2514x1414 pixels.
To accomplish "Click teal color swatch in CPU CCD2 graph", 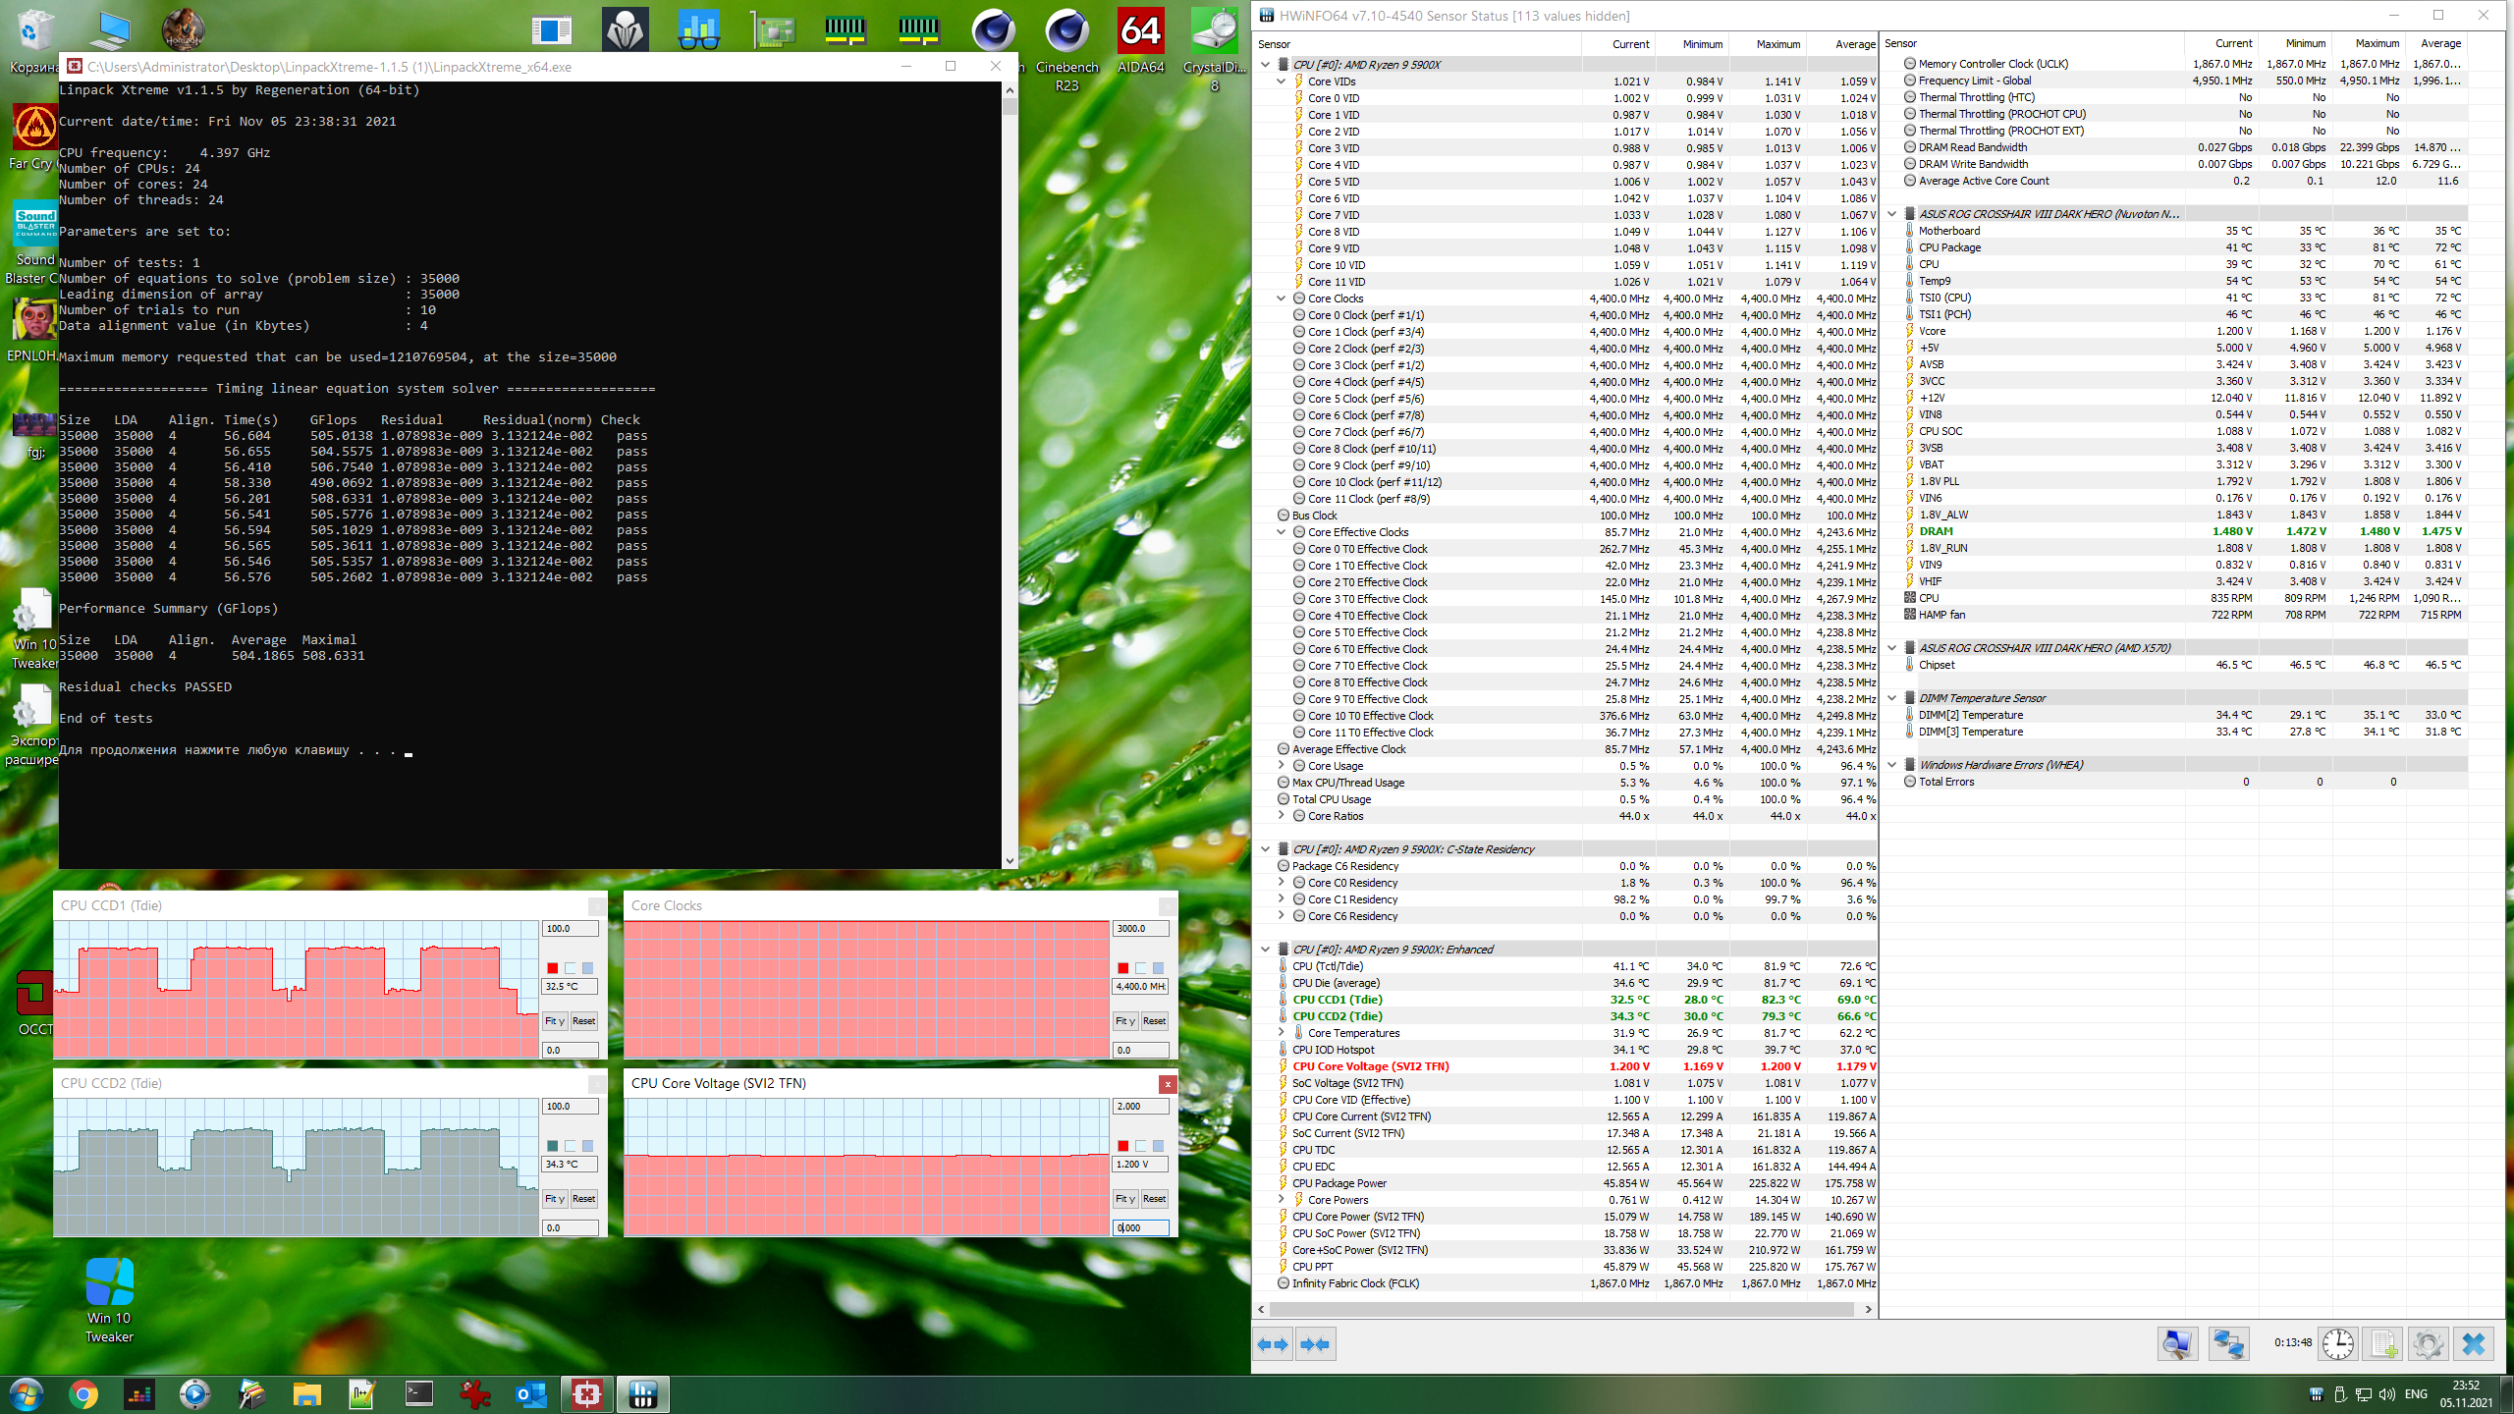I will (x=552, y=1146).
